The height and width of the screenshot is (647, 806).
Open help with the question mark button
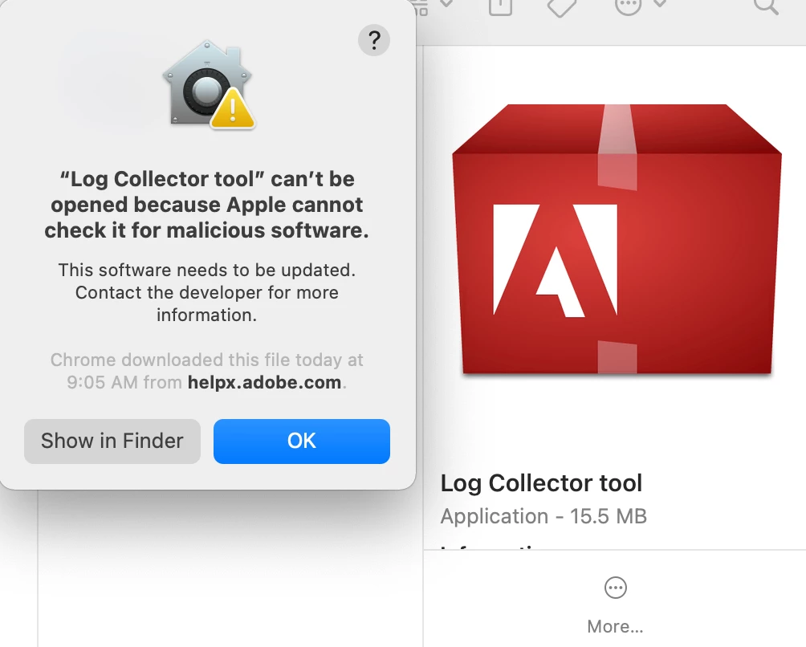pyautogui.click(x=374, y=40)
